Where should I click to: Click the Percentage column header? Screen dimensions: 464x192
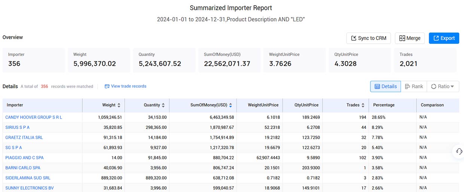[393, 105]
